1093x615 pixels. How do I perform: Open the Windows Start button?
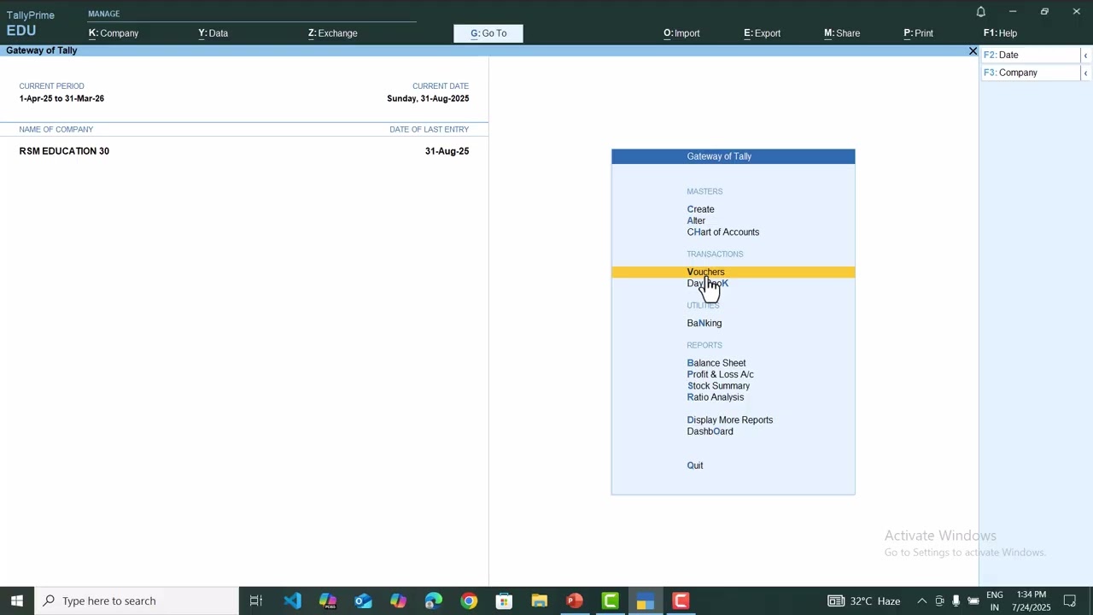[x=17, y=601]
